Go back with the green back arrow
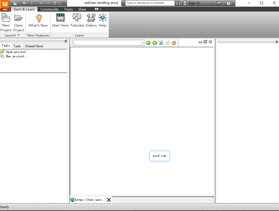 [148, 43]
